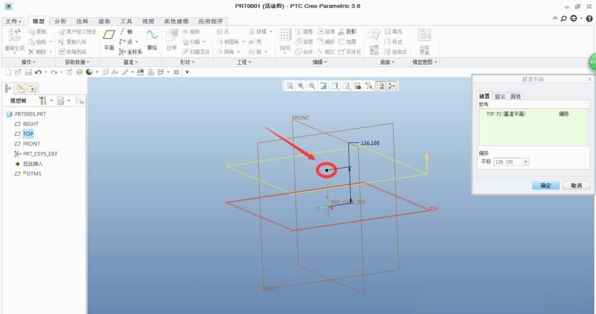Open the 文件 file menu dropdown
The image size is (596, 314).
click(13, 21)
